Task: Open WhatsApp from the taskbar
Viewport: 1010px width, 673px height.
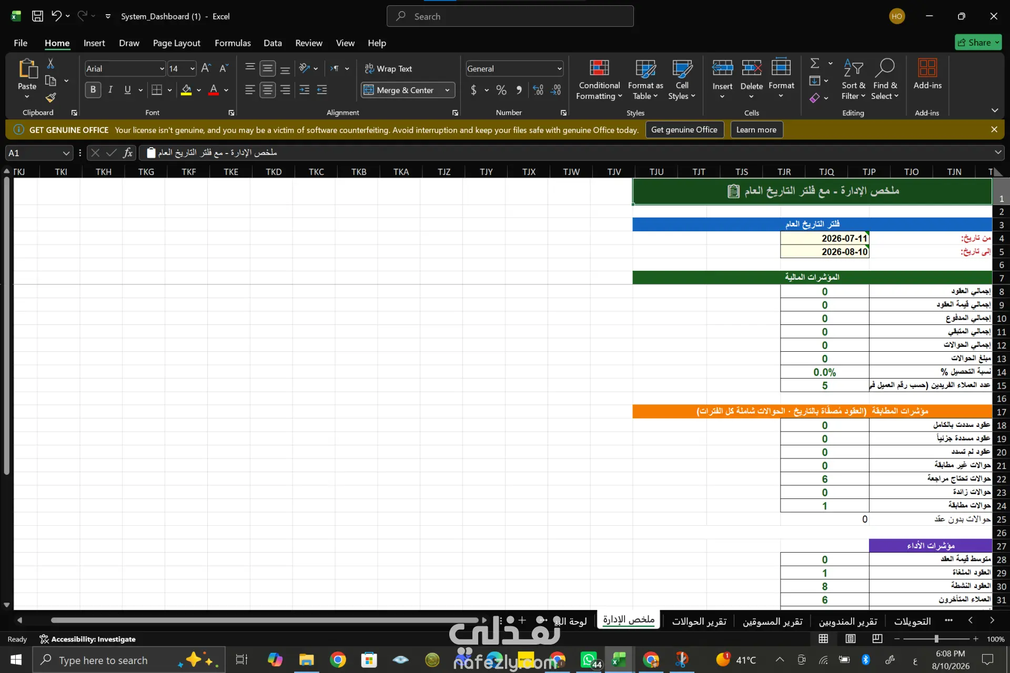Action: pyautogui.click(x=589, y=660)
